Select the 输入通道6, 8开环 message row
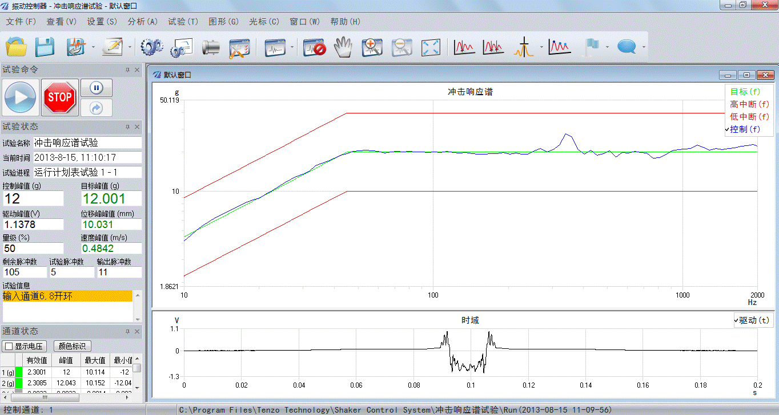 [x=67, y=296]
